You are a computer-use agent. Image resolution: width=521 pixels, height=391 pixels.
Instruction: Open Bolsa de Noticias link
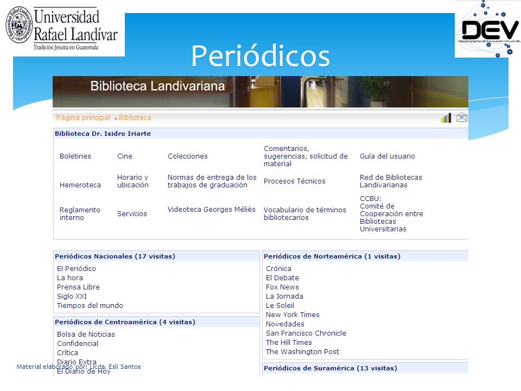click(86, 335)
